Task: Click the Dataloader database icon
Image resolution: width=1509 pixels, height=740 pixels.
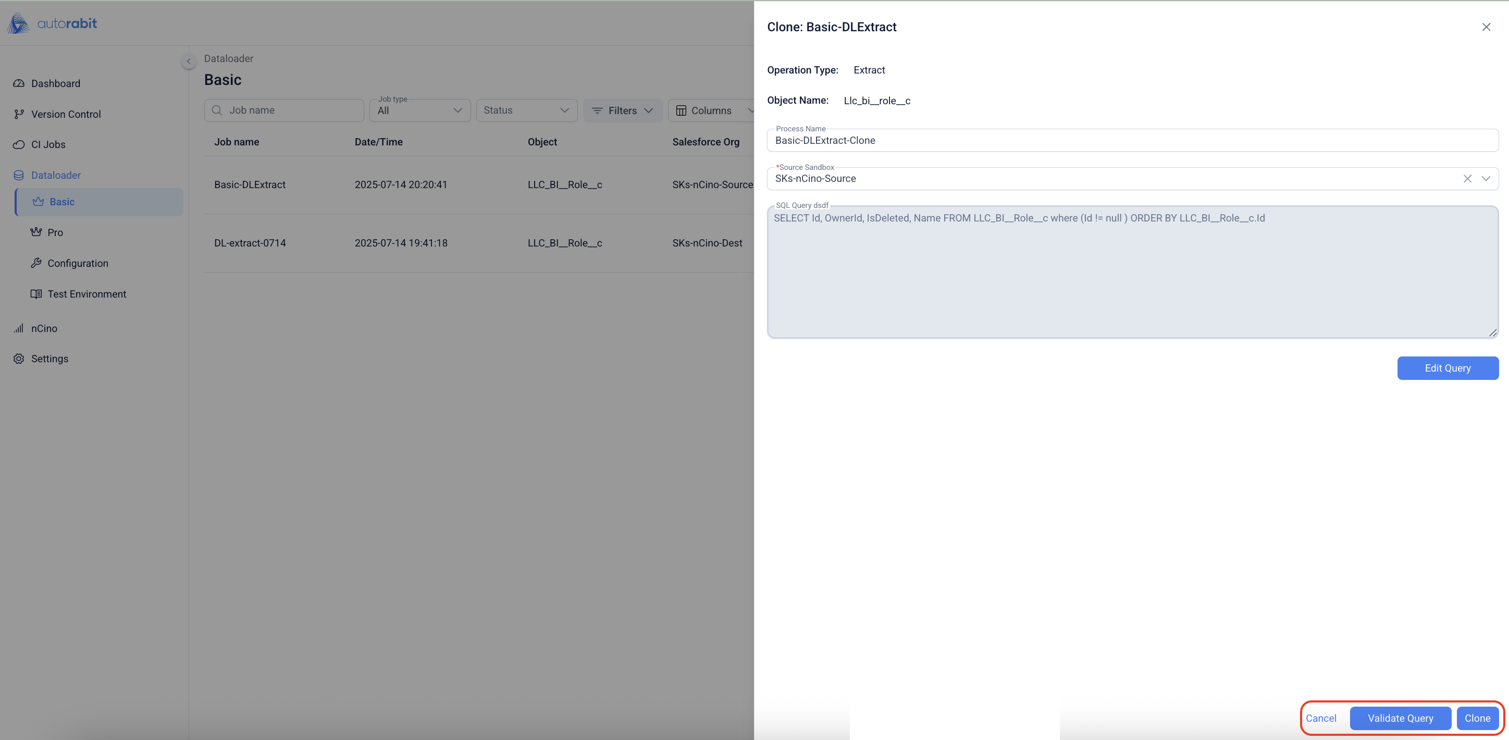Action: tap(19, 175)
